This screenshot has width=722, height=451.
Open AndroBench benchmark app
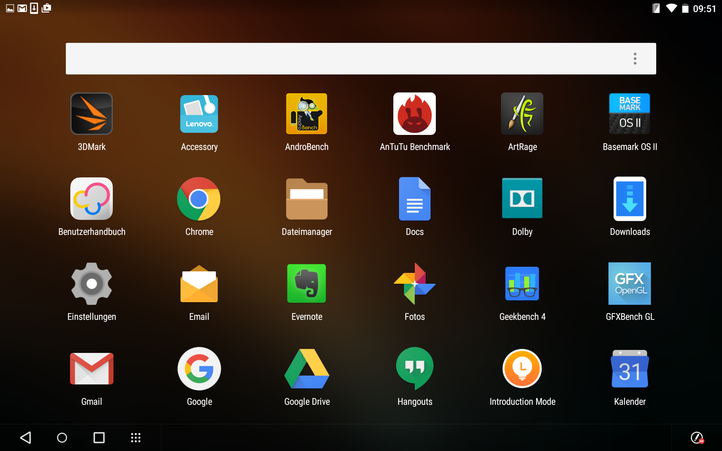(x=307, y=114)
